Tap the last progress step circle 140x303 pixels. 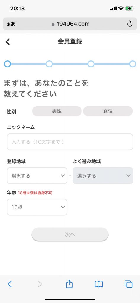133,64
